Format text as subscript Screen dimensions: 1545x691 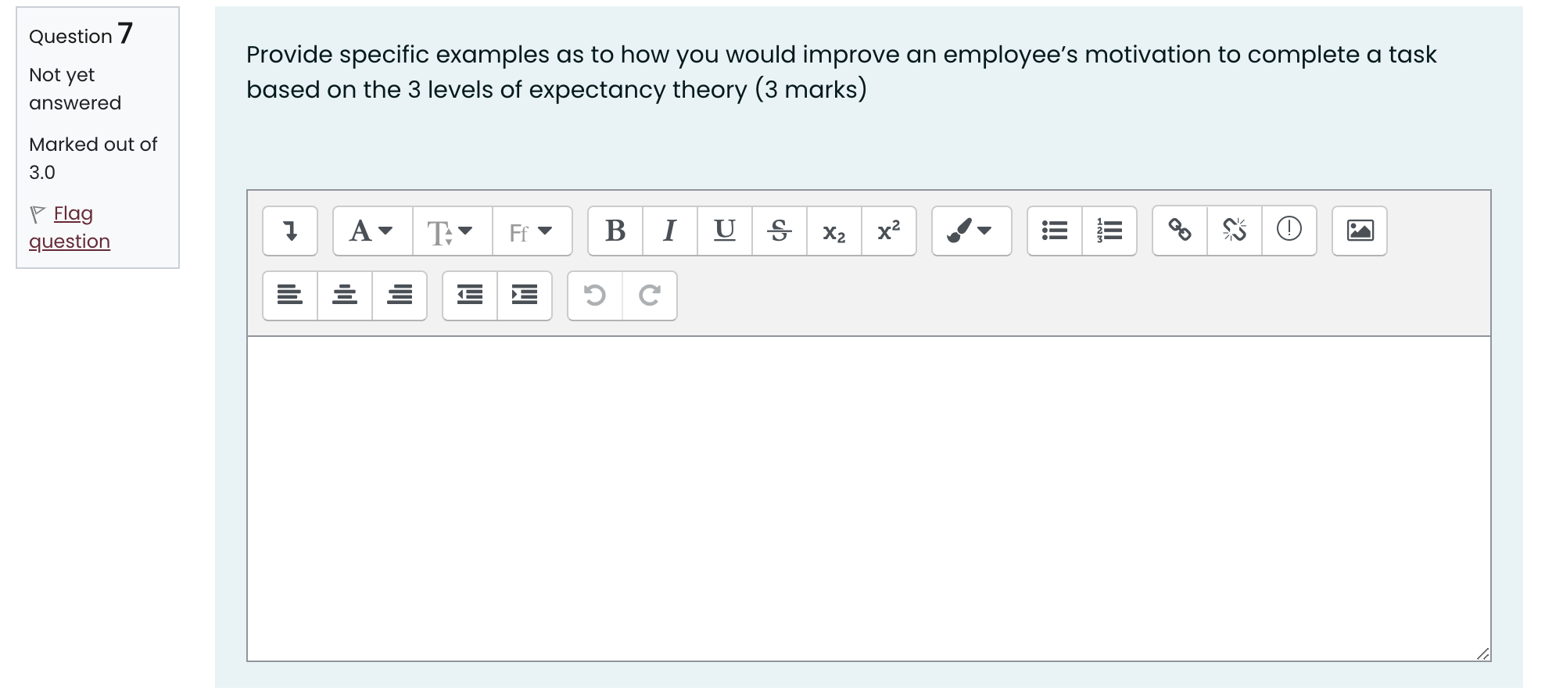point(833,231)
